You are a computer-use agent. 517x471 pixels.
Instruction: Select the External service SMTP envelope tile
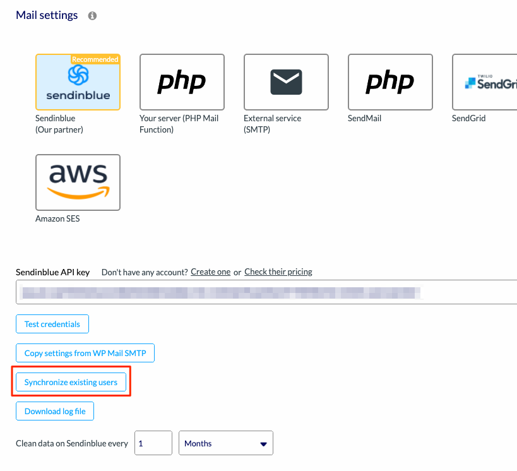(x=286, y=82)
